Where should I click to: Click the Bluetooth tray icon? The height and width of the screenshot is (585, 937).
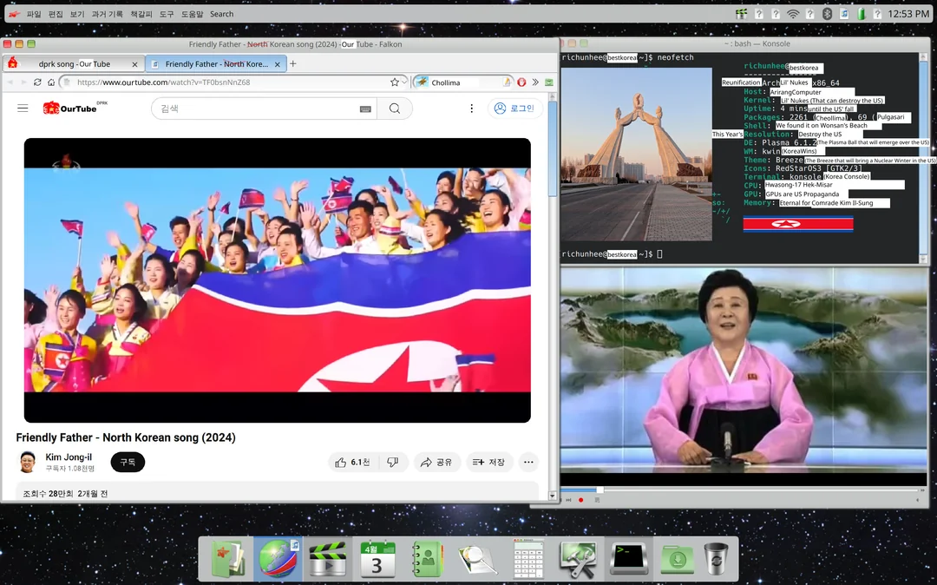827,14
